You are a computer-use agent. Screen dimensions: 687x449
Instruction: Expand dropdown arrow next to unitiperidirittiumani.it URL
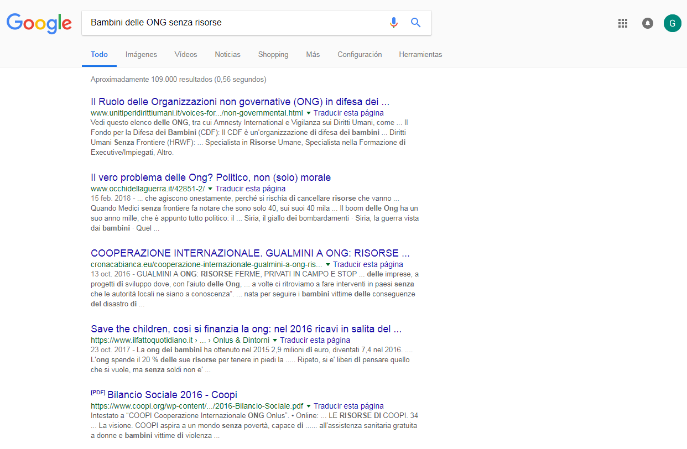point(308,113)
